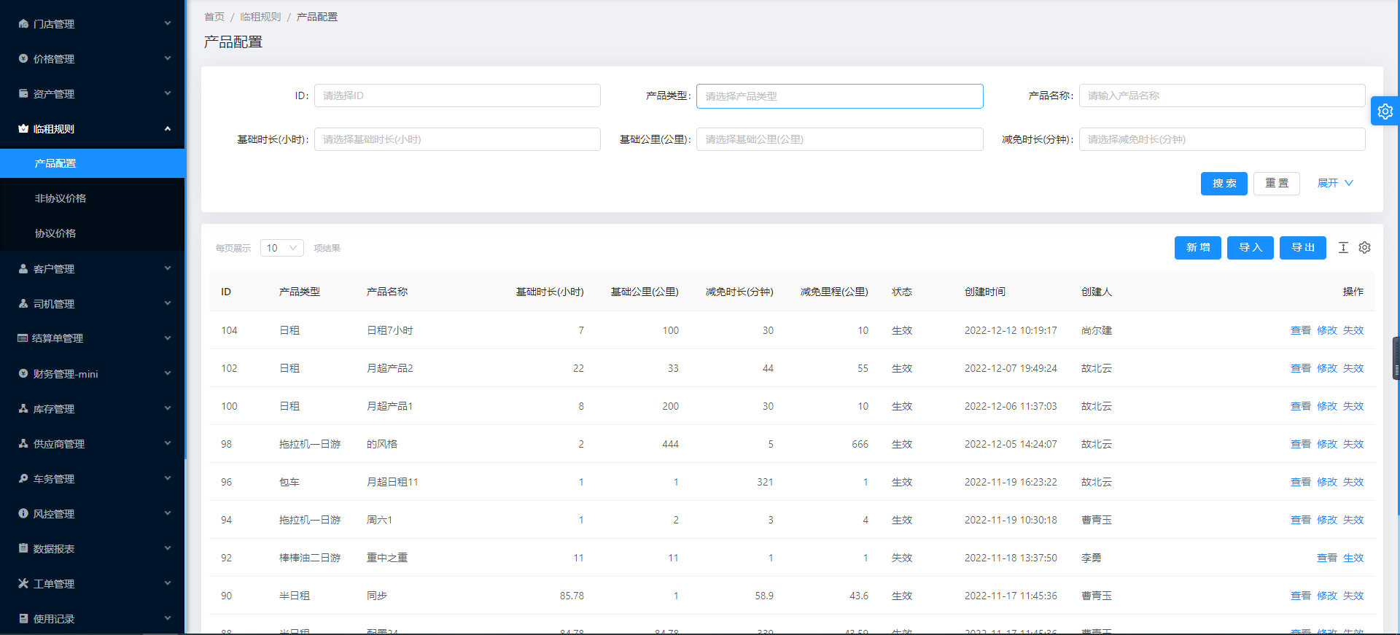Click the 拖拉机一日游 cell in row 98
This screenshot has height=635, width=1400.
tap(309, 444)
